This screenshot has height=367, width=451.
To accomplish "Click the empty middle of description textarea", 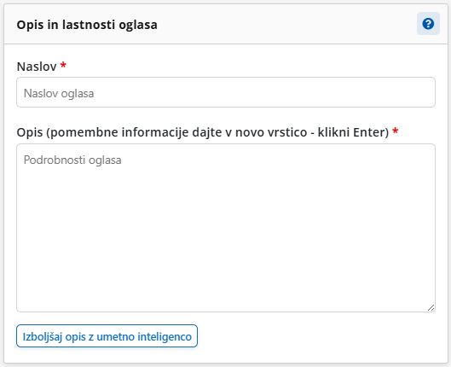I will (x=226, y=228).
